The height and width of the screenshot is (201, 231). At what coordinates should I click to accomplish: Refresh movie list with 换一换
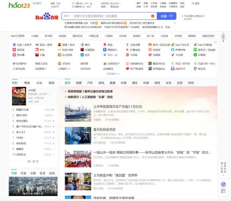click(x=32, y=161)
